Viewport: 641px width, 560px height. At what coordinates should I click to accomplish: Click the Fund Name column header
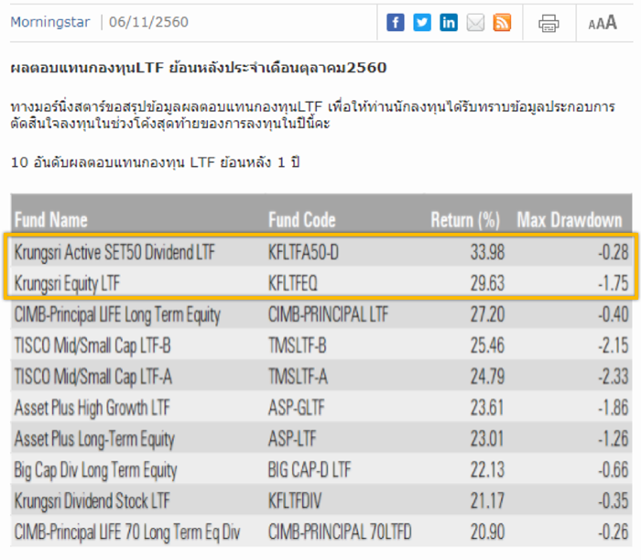tap(51, 220)
